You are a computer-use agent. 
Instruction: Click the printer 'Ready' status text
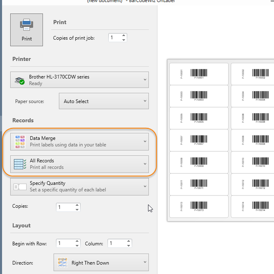coord(36,83)
